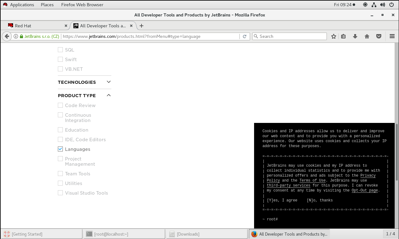Check the Team Tools checkbox

(60, 174)
